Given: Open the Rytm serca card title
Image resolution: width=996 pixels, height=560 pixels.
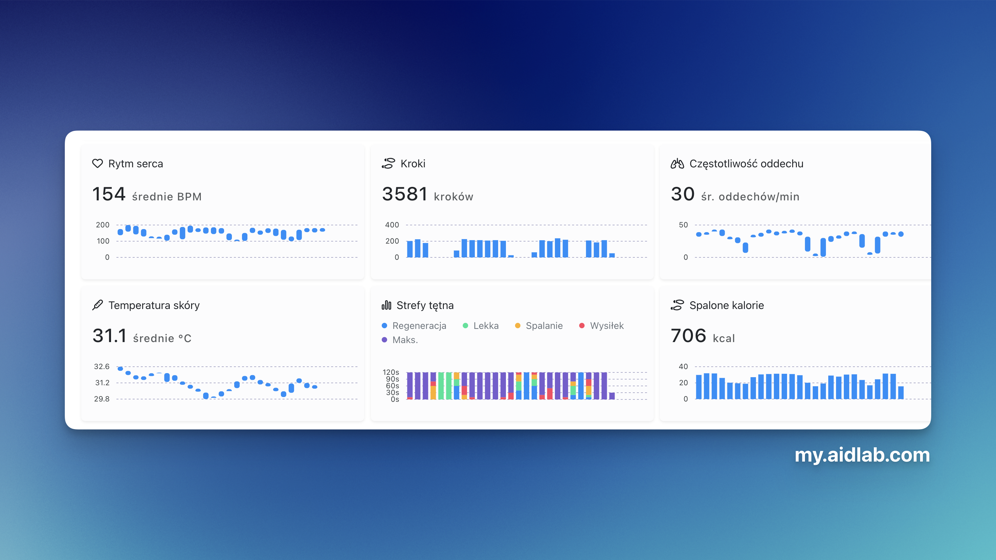Looking at the screenshot, I should [135, 164].
